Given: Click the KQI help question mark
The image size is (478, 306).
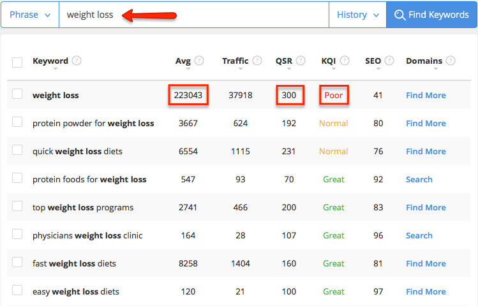Looking at the screenshot, I should pos(345,61).
